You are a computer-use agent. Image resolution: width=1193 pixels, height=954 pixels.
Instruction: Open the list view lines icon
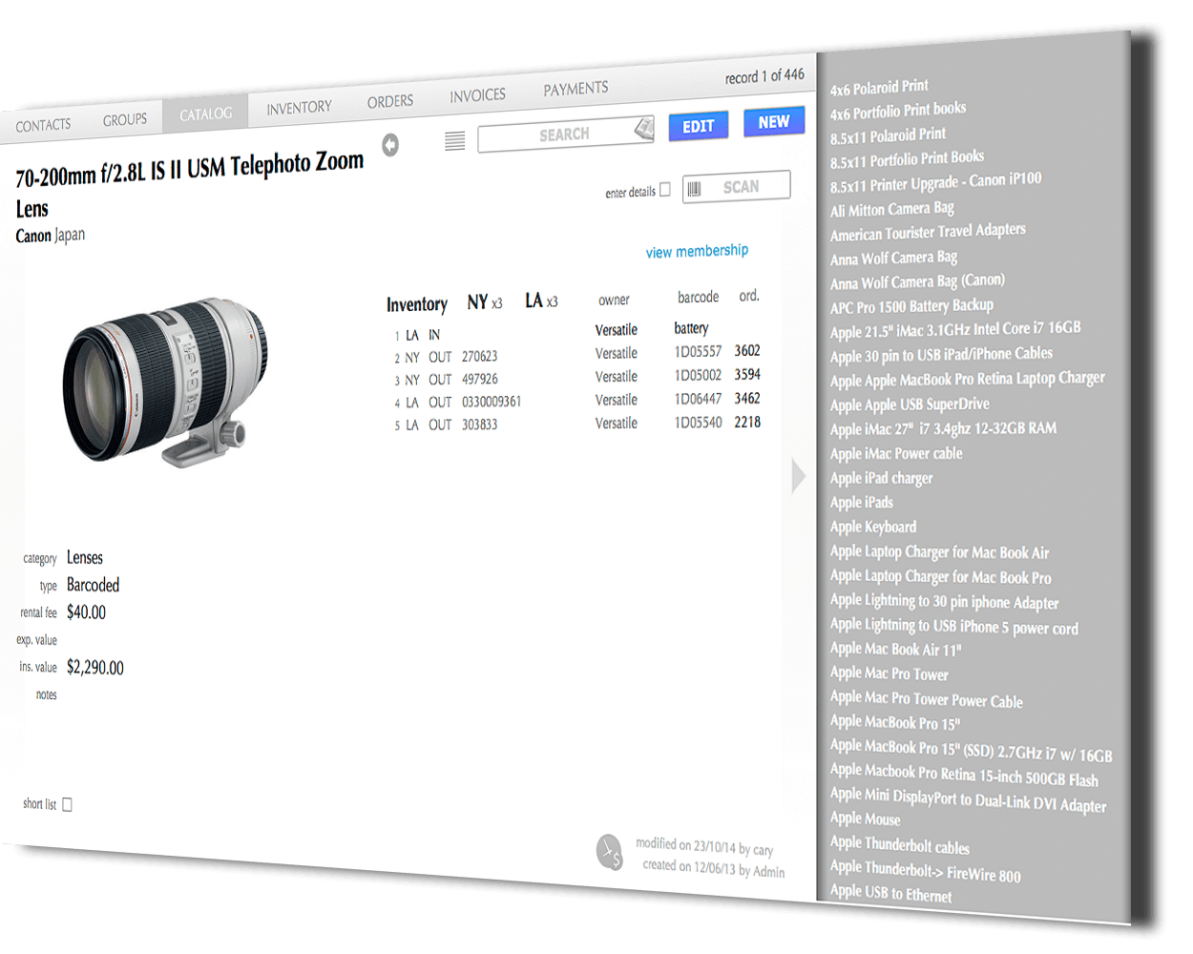[x=455, y=141]
